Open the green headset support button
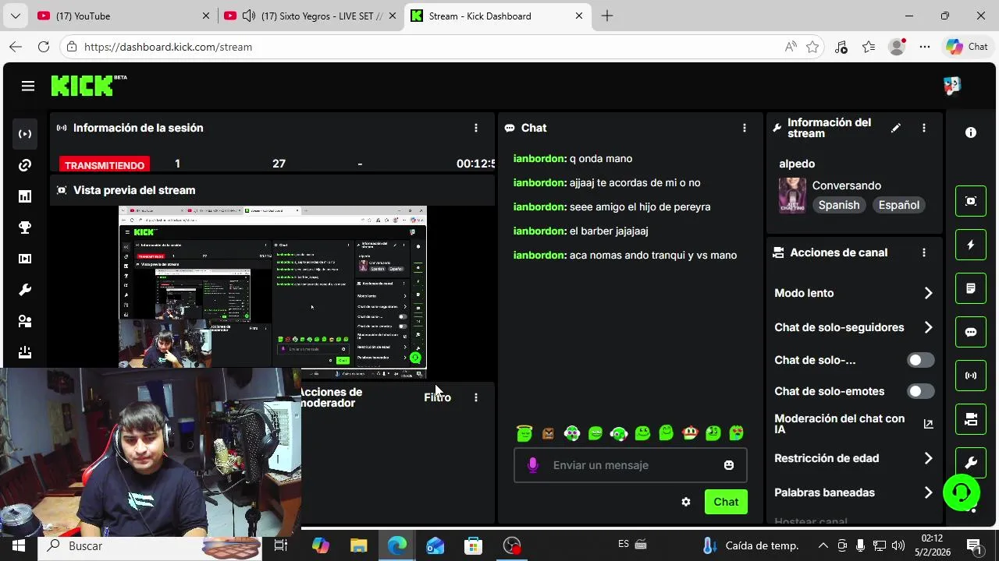This screenshot has width=999, height=561. coord(962,492)
